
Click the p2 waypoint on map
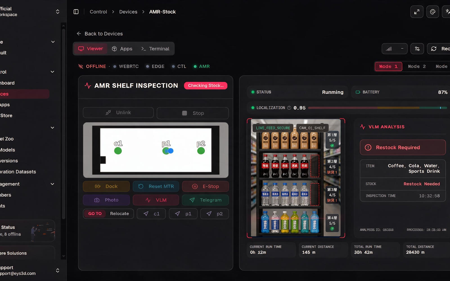[x=201, y=151]
